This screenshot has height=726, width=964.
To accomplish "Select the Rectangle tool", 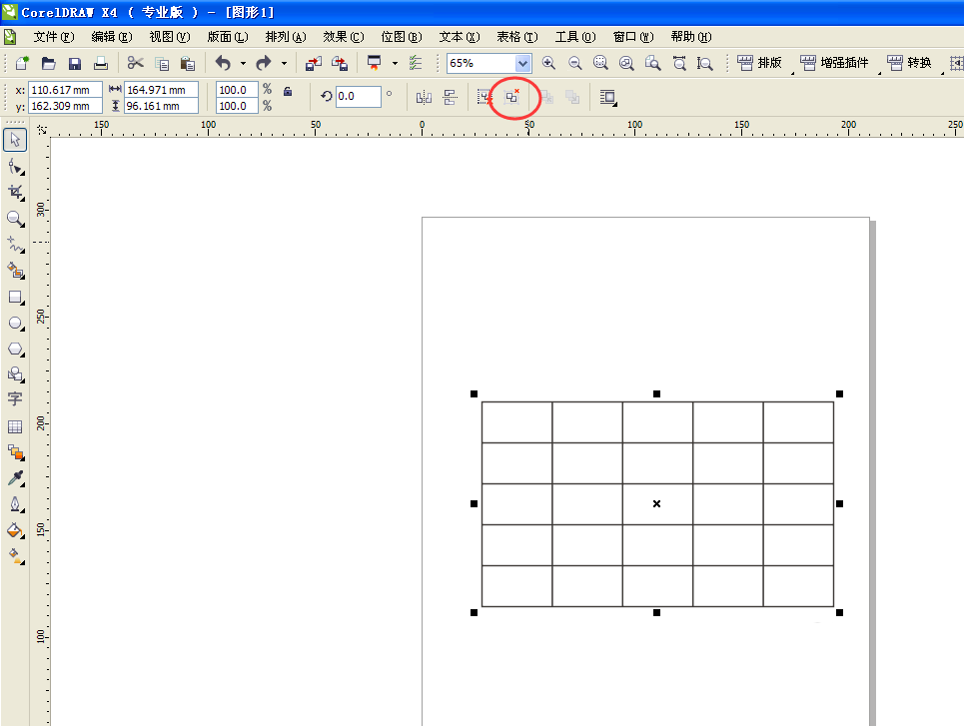I will (15, 297).
